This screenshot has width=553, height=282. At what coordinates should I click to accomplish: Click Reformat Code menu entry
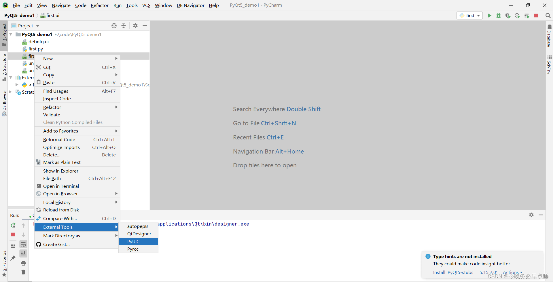[77, 139]
